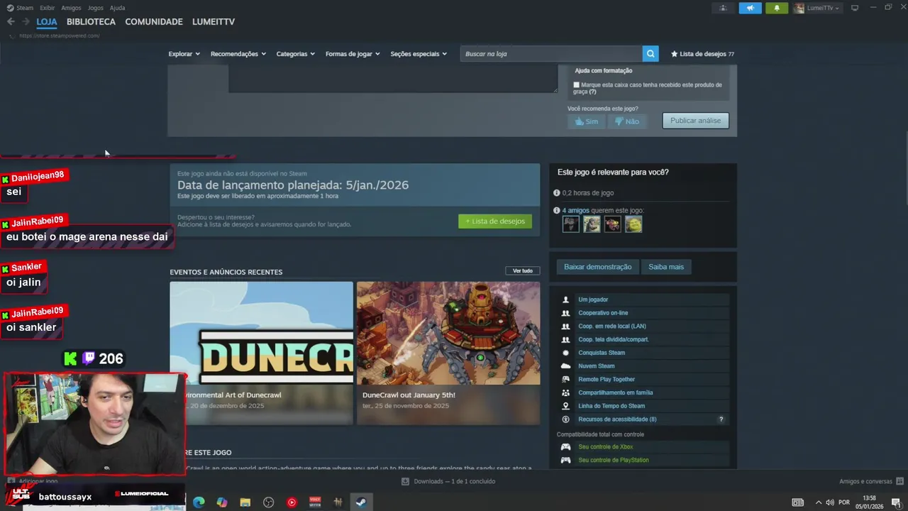Screen dimensions: 908x511
Task: Click the Baixar demonstração button
Action: pyautogui.click(x=597, y=267)
